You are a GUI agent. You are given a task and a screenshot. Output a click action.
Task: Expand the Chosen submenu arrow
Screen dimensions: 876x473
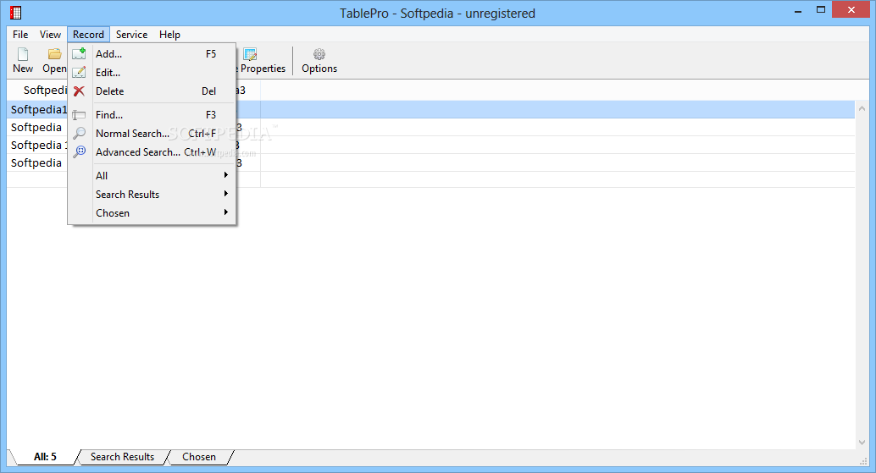[226, 212]
